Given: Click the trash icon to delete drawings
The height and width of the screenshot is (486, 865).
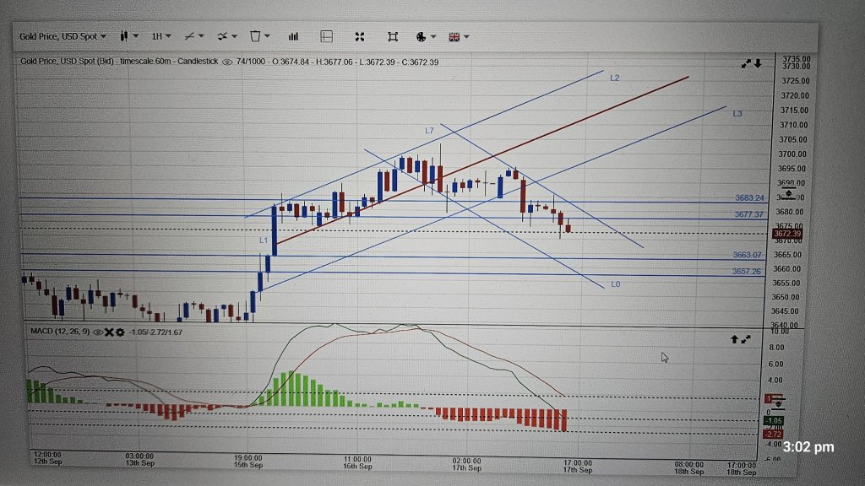Looking at the screenshot, I should (253, 36).
